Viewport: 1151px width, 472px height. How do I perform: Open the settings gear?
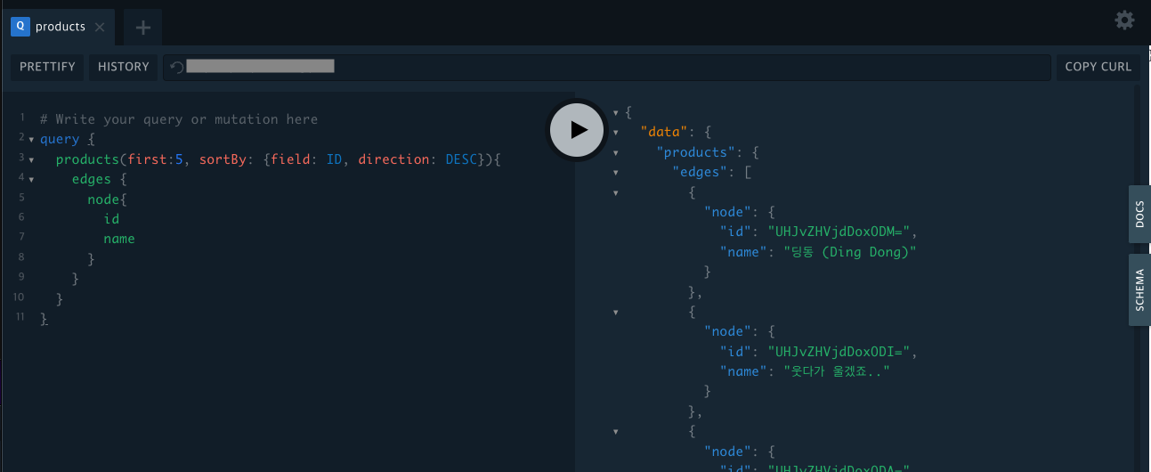[1124, 20]
